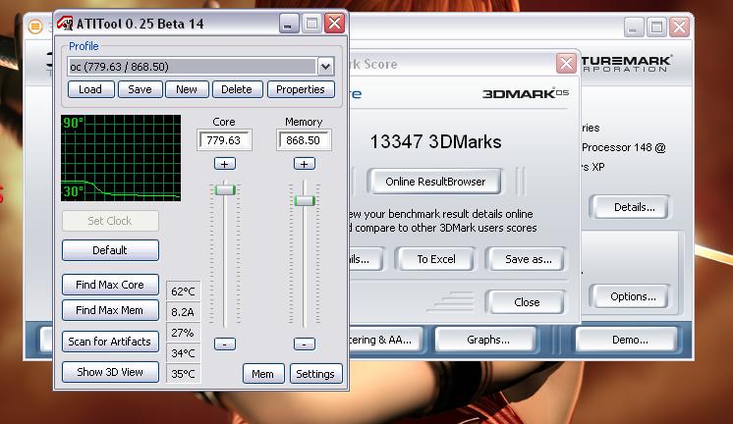Click Find Max Core button

[x=110, y=285]
